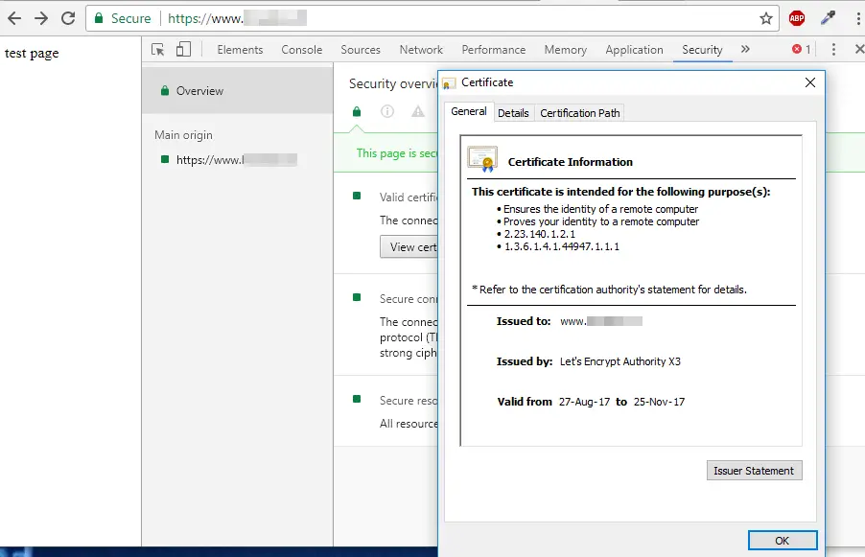Click the eyedropper extension icon
The width and height of the screenshot is (865, 557).
[828, 18]
